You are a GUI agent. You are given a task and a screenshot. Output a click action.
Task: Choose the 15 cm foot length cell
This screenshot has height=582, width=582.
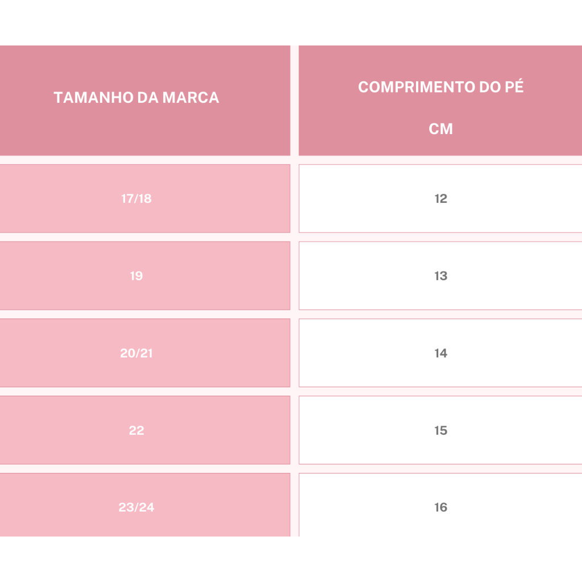[440, 431]
